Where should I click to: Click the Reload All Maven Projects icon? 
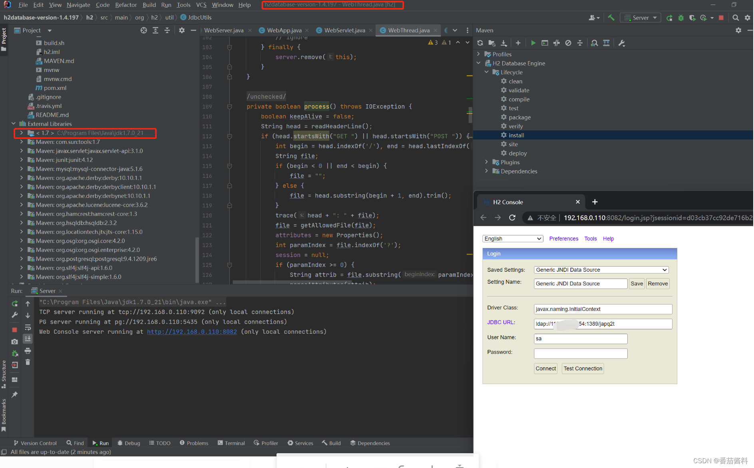480,43
